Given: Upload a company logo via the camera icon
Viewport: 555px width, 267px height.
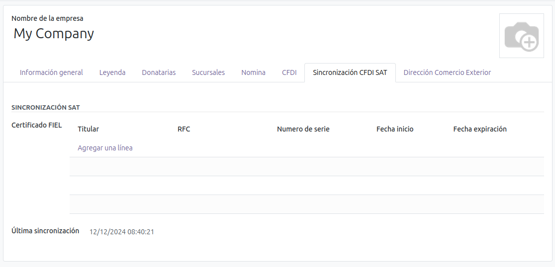Looking at the screenshot, I should (x=521, y=36).
